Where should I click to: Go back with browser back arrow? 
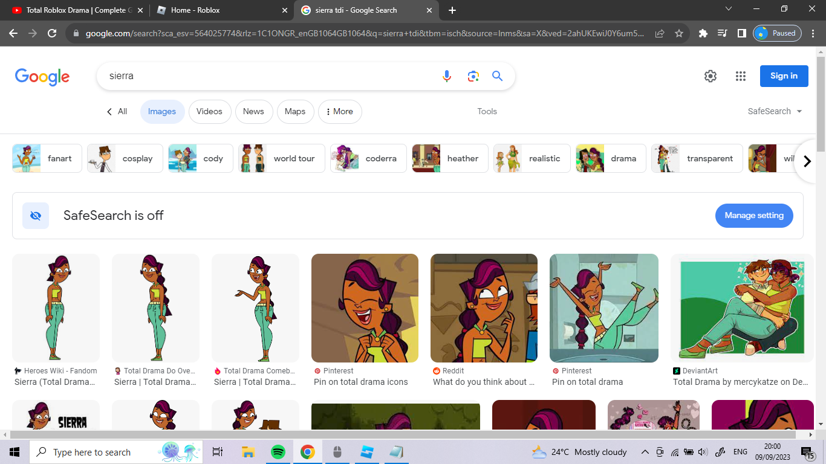[13, 33]
